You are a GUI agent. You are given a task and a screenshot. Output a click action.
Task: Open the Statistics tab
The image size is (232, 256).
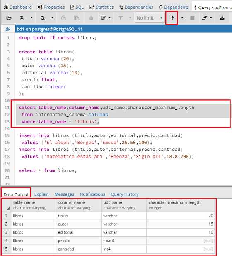click(101, 7)
